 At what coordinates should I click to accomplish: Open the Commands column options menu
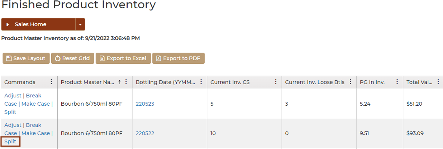[51, 82]
